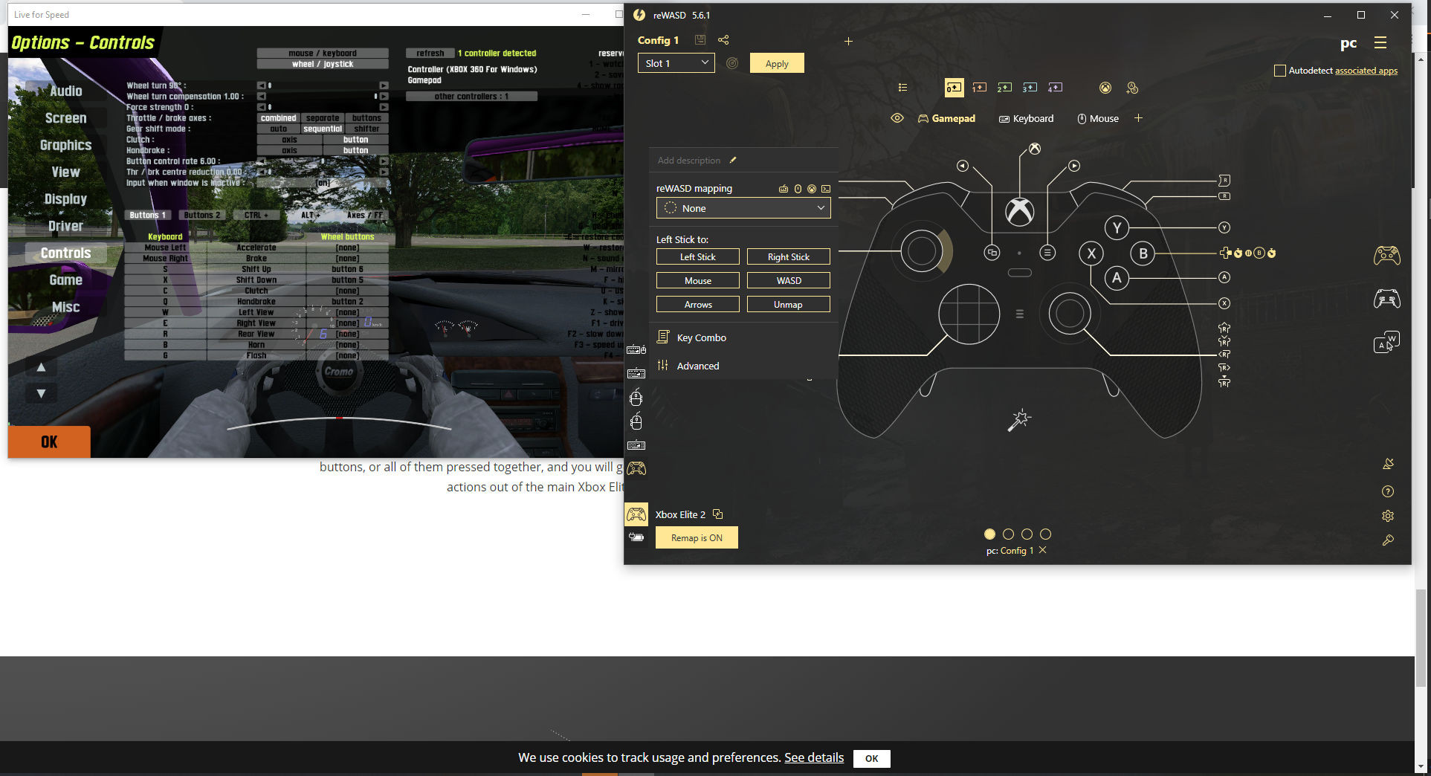The height and width of the screenshot is (776, 1431).
Task: Map left stick to WASD
Action: pos(789,280)
